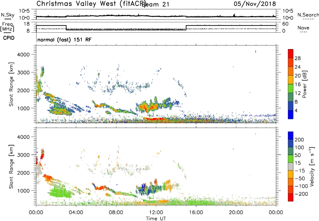The height and width of the screenshot is (221, 319).
Task: Select the 'Time UT' axis title
Action: click(x=156, y=219)
